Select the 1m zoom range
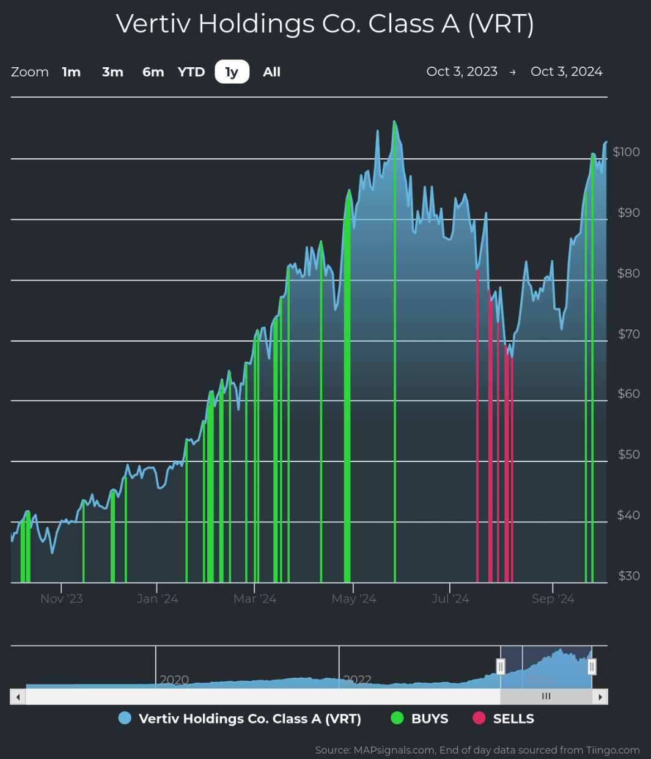 (x=72, y=72)
